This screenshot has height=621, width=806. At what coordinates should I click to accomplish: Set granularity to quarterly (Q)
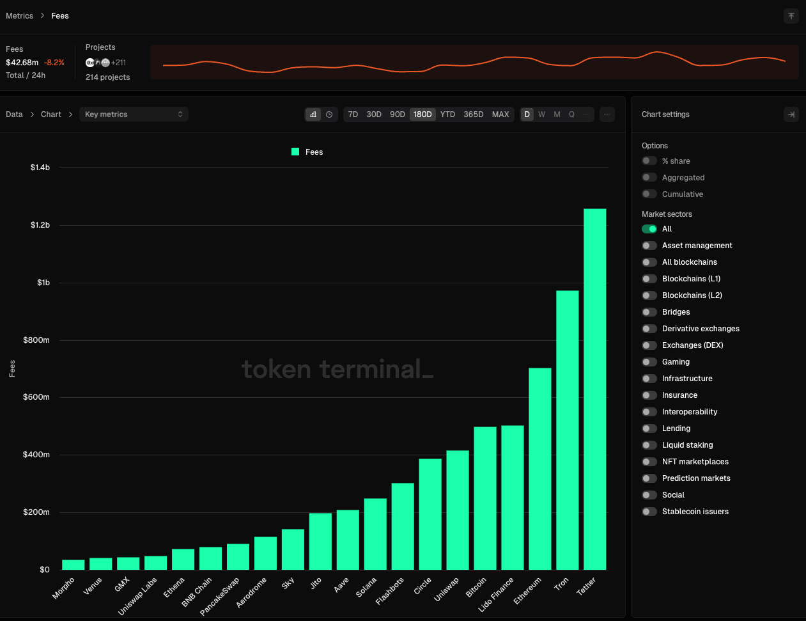point(571,114)
